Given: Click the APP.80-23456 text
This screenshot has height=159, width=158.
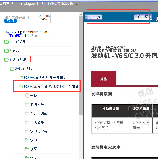Looking at the screenshot, I should click(x=44, y=18).
